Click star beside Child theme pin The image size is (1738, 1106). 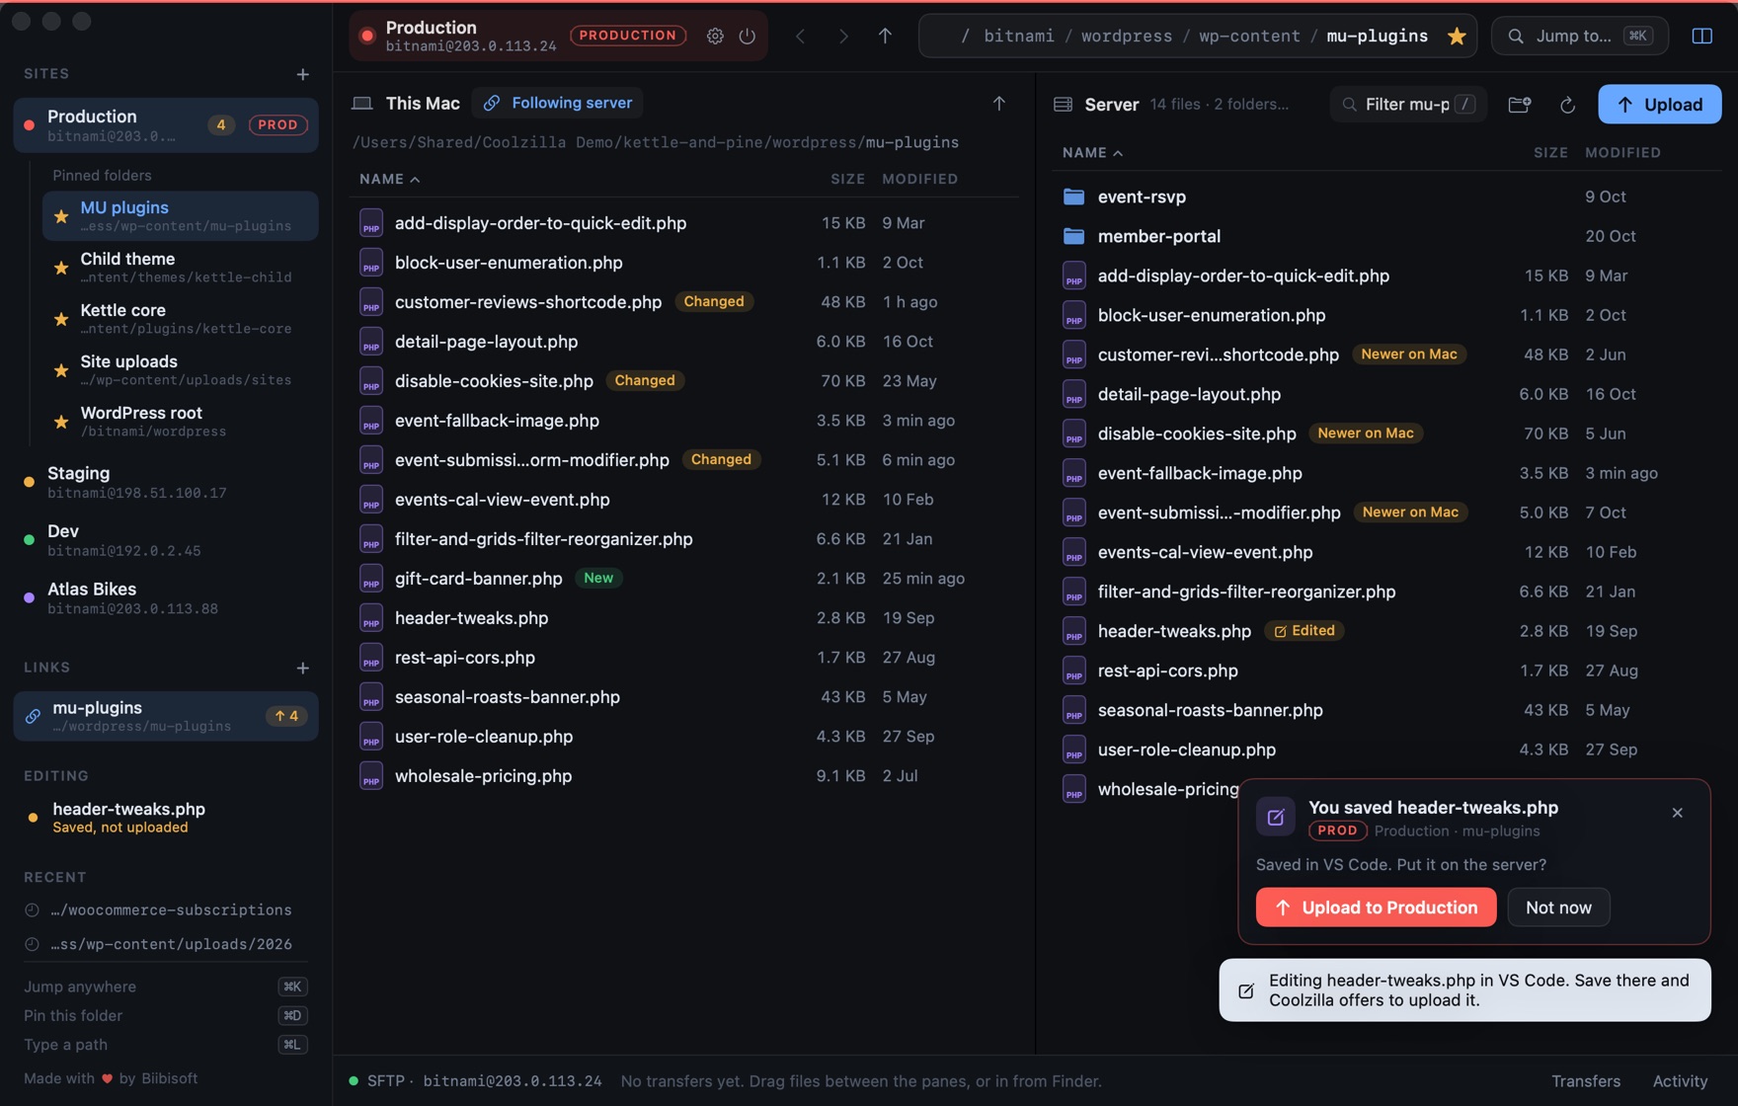(61, 268)
